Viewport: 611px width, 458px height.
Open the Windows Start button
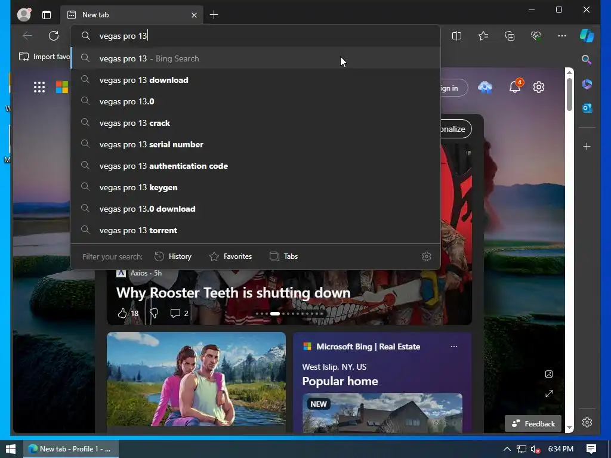[x=11, y=449]
